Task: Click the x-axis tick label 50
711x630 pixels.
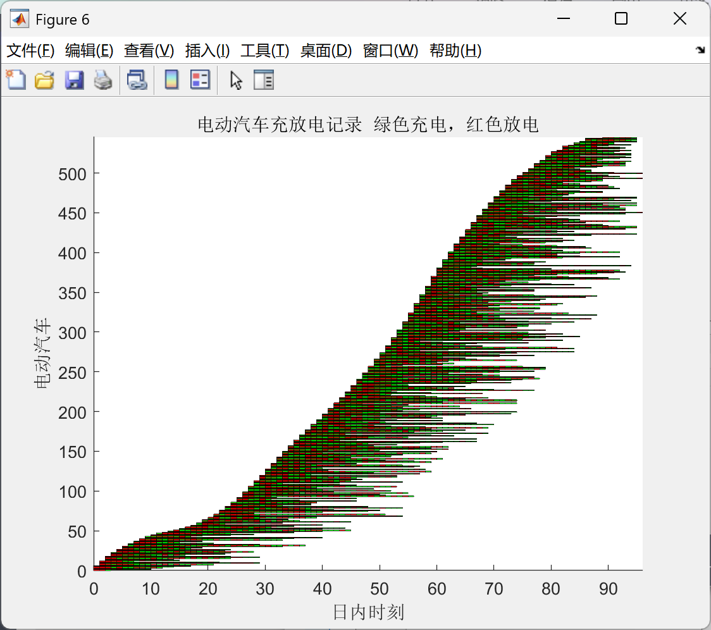Action: 380,589
